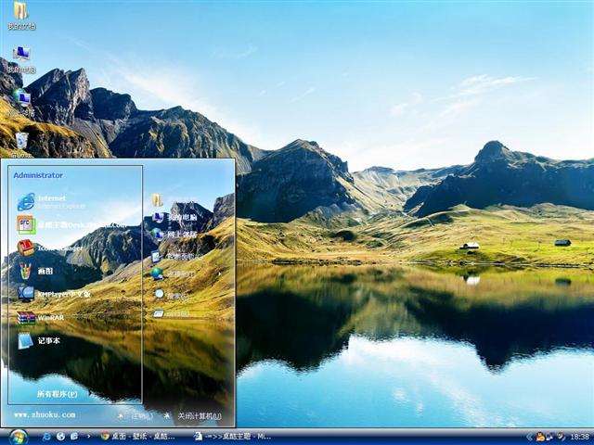Click the volume tray icon
The height and width of the screenshot is (445, 594).
click(561, 437)
